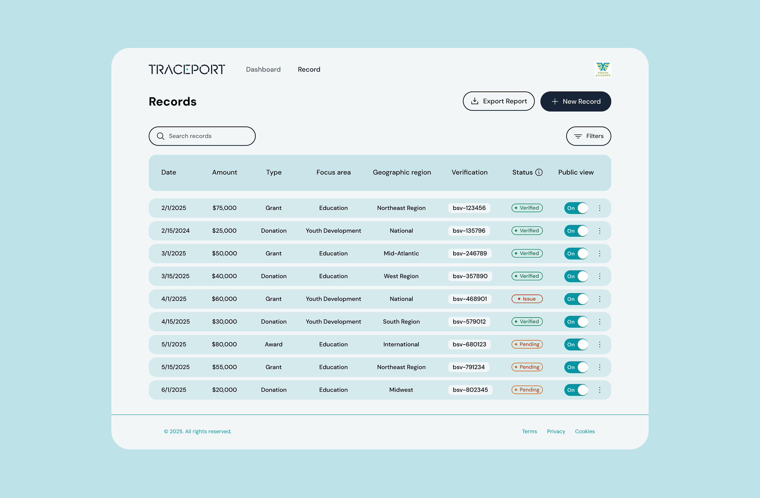Click the Export Report button

tap(498, 101)
